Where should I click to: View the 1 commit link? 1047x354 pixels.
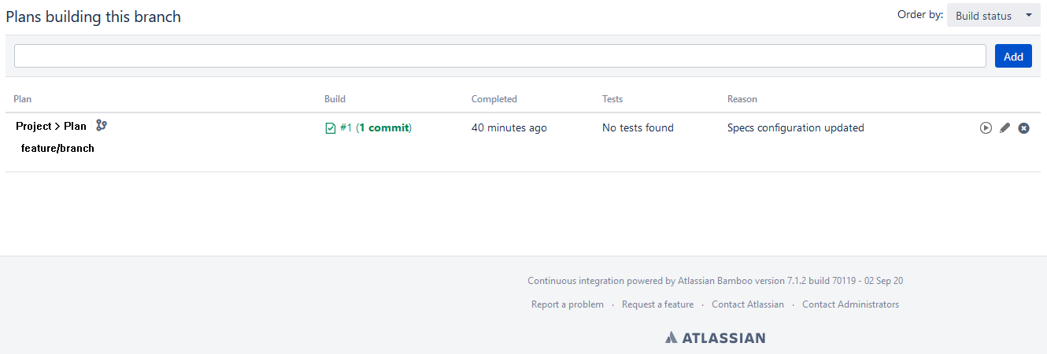coord(384,127)
